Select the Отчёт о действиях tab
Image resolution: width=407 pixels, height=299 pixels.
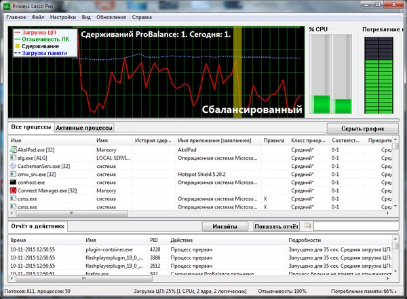pos(38,226)
